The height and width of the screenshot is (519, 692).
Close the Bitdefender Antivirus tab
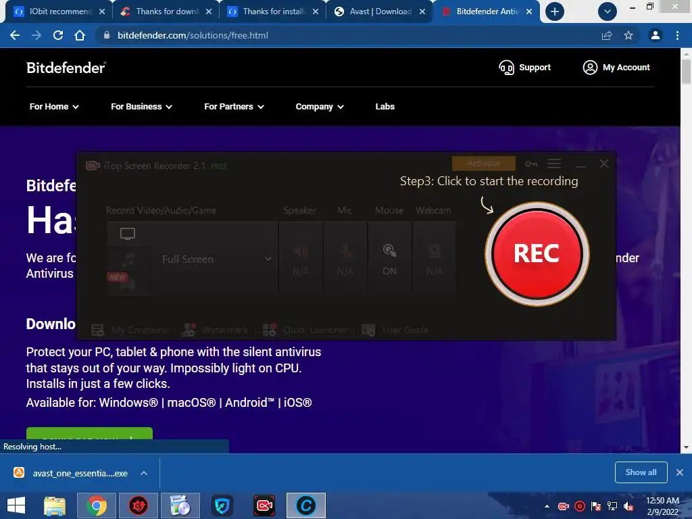pos(528,11)
